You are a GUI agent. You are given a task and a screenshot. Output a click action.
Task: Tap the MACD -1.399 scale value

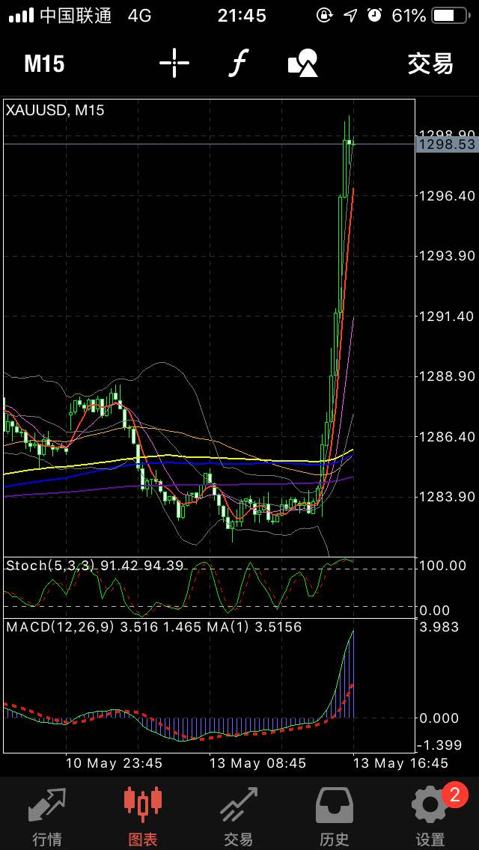(441, 744)
